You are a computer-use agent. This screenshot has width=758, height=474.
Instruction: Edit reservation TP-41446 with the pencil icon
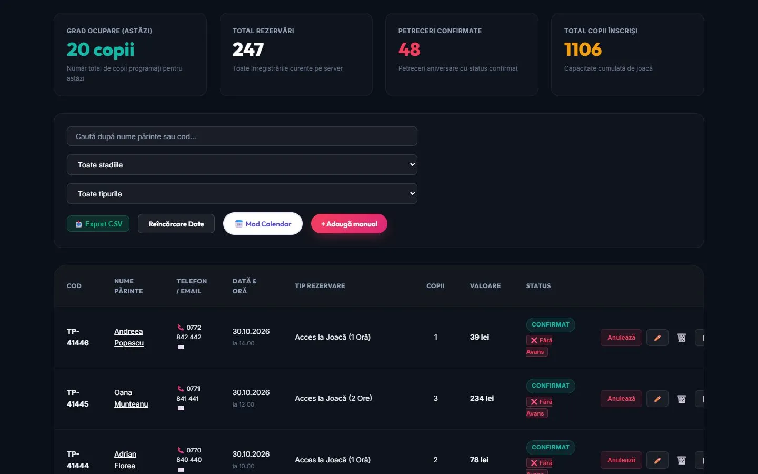point(657,338)
